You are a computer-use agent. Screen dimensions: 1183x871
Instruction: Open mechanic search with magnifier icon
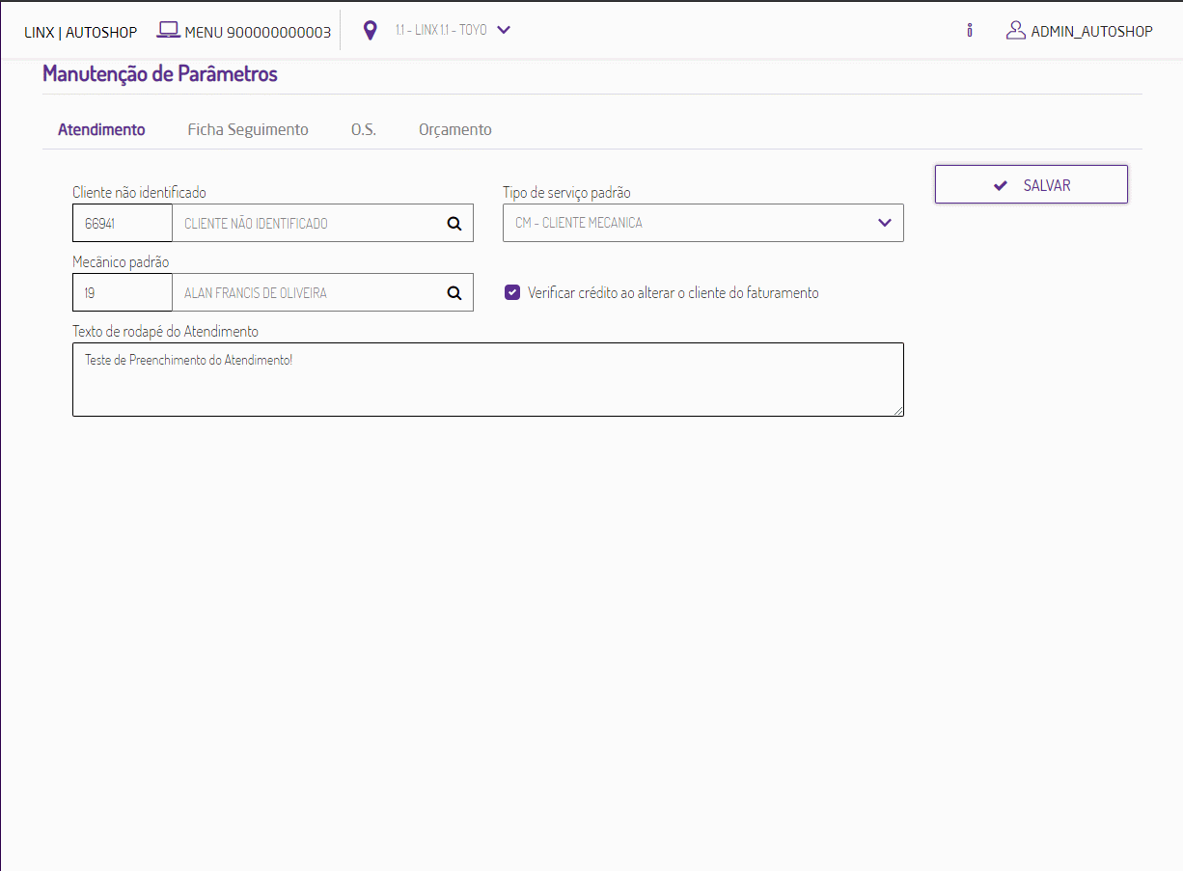[x=454, y=293]
